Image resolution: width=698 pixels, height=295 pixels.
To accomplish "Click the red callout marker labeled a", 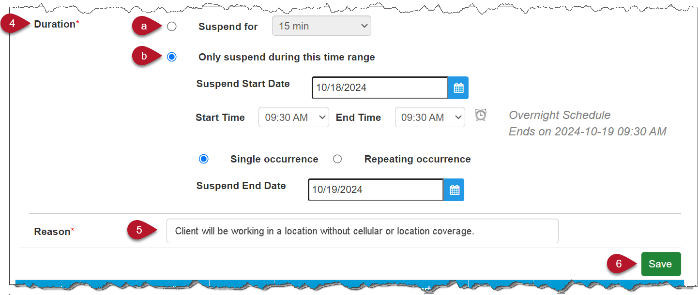I will pos(144,27).
